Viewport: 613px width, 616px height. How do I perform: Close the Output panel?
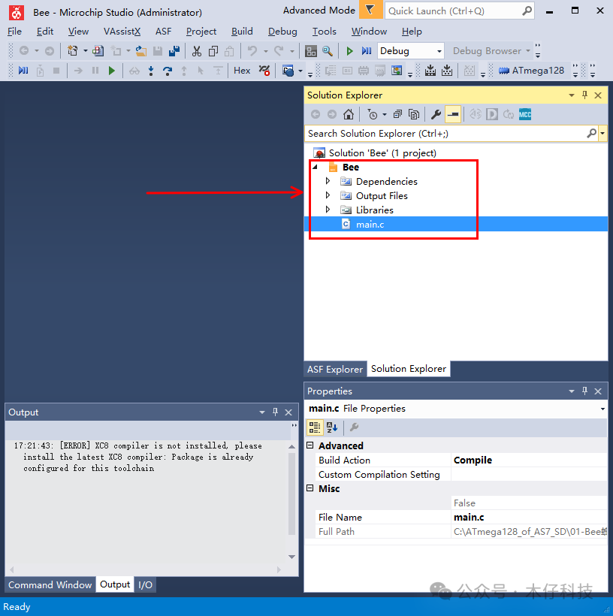pos(288,412)
